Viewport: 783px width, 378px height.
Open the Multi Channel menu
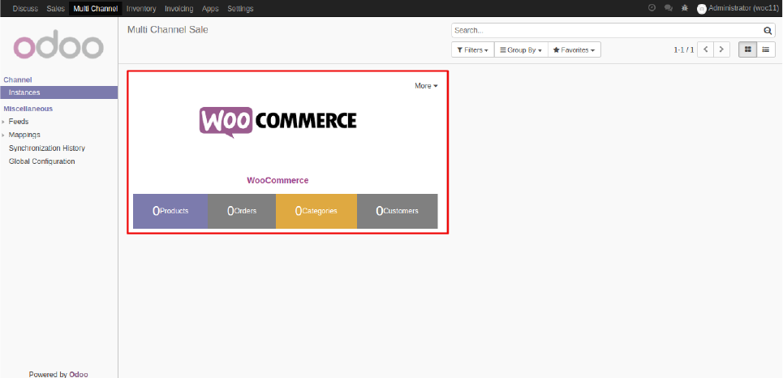coord(96,8)
